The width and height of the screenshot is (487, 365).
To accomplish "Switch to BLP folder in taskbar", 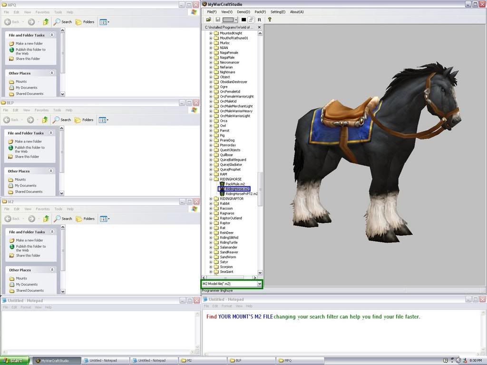I will 251,361.
